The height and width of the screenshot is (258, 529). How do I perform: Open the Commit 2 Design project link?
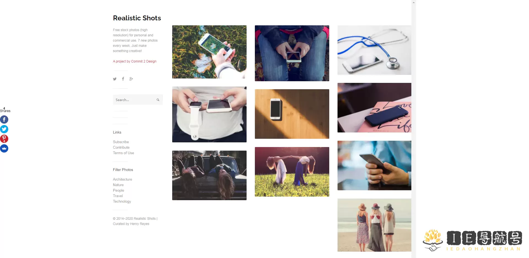(x=135, y=61)
